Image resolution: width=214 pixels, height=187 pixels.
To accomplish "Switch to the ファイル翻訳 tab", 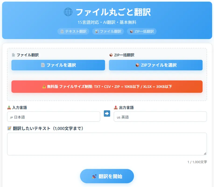I will [108, 32].
